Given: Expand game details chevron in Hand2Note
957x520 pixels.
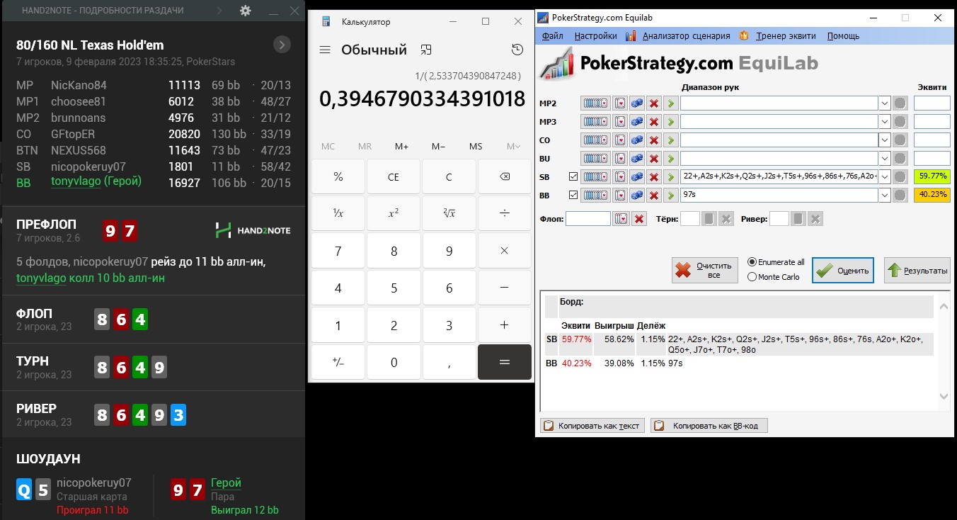Looking at the screenshot, I should tap(282, 45).
